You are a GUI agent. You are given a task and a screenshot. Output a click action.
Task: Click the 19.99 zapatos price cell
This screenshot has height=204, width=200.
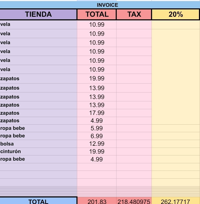(97, 79)
